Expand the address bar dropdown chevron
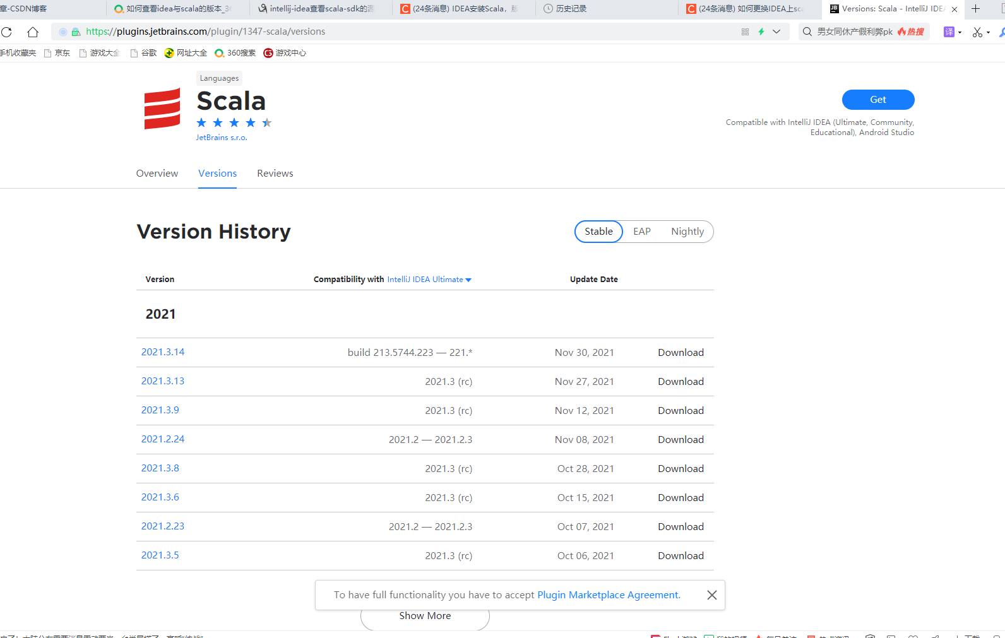This screenshot has height=638, width=1005. click(x=776, y=32)
